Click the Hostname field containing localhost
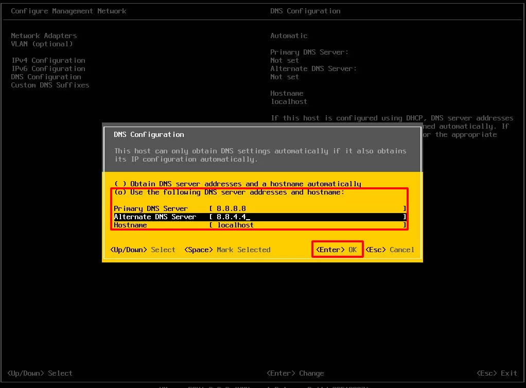526x388 pixels. [x=307, y=225]
